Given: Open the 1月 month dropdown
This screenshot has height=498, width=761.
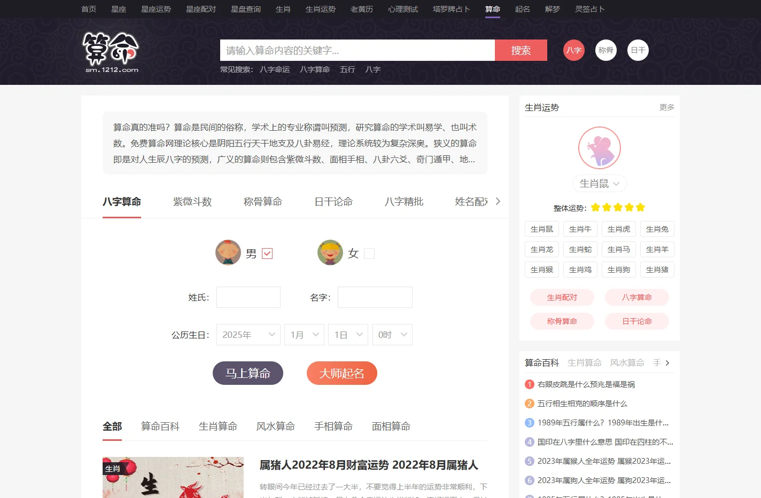Looking at the screenshot, I should (305, 335).
